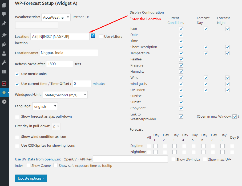Open the Plugins section via the plug icon

tap(5, 44)
